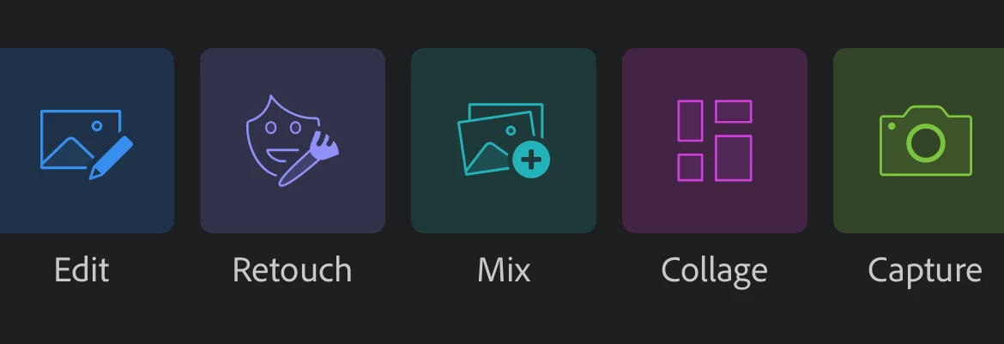The image size is (1004, 344).
Task: Click the teal plus badge on Mix
Action: [x=531, y=160]
